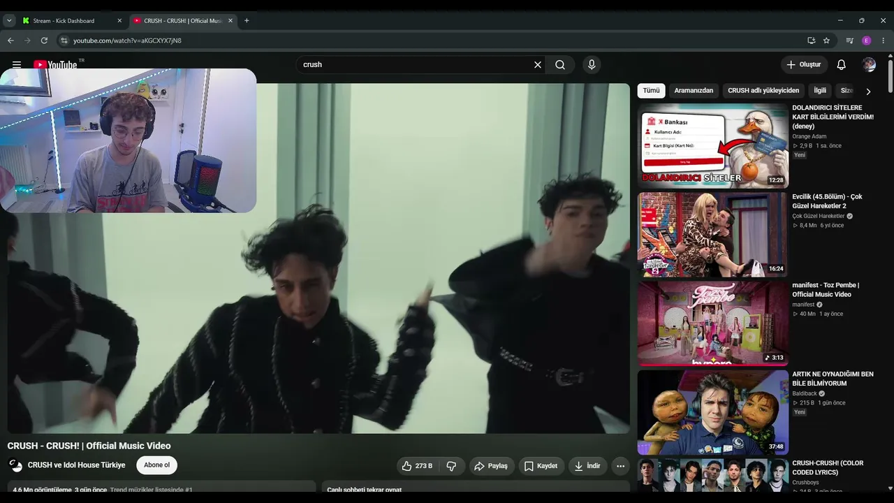The image size is (894, 503).
Task: Select the Aramanızdan filter chip
Action: tap(694, 91)
